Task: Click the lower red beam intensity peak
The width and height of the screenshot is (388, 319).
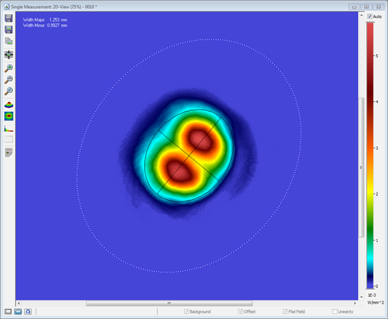Action: [179, 171]
